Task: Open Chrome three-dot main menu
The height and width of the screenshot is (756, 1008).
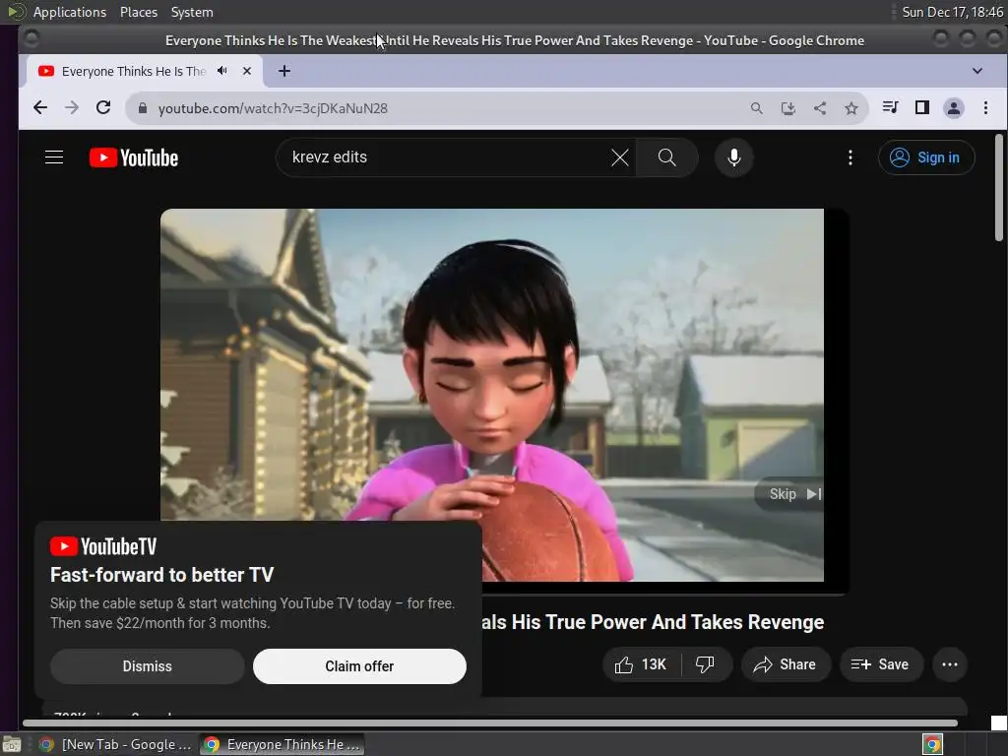Action: 985,107
